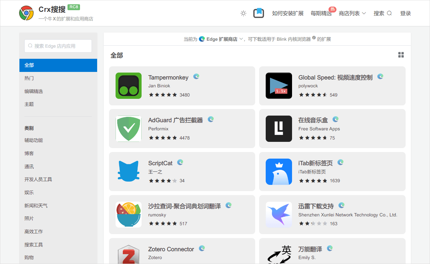Toggle the light/dark theme sun icon

click(243, 13)
